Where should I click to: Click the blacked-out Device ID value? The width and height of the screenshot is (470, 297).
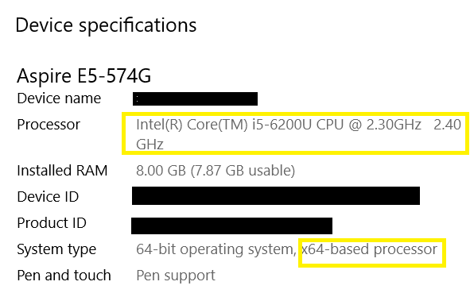(x=276, y=196)
